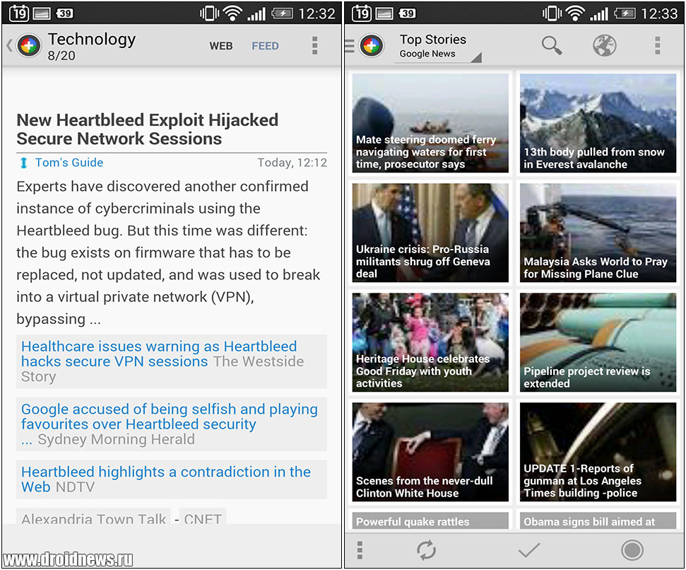Screen dimensions: 686x570
Task: Expand the Top Stories Google News dropdown
Action: pos(438,47)
